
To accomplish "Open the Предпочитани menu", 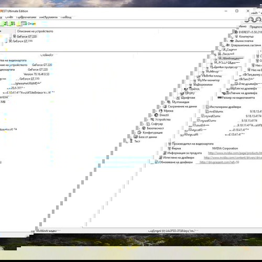I will [26, 17].
